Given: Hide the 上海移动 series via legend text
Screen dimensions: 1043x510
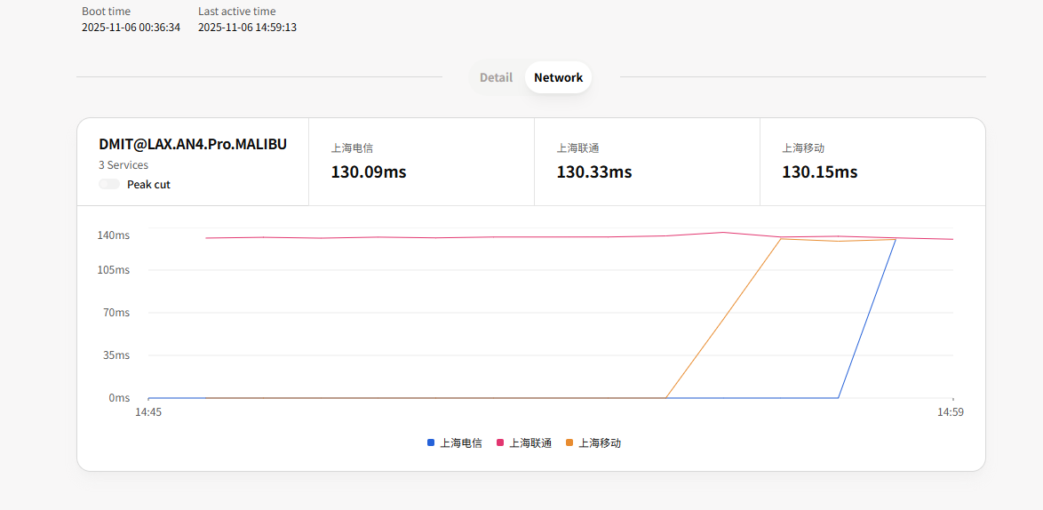Looking at the screenshot, I should [600, 442].
